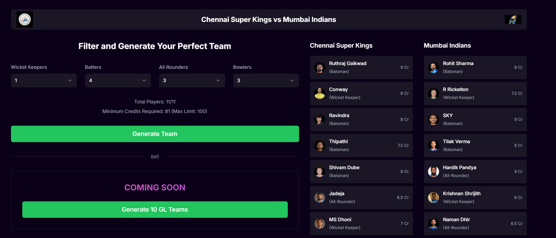Click the Filter and Generate heading
This screenshot has width=556, height=238.
155,46
